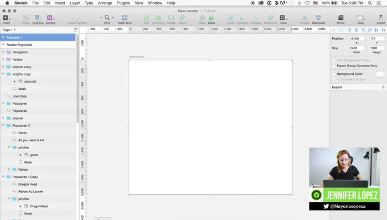Viewport: 387px width, 220px height.
Task: Open the Plugins menu
Action: (x=123, y=3)
